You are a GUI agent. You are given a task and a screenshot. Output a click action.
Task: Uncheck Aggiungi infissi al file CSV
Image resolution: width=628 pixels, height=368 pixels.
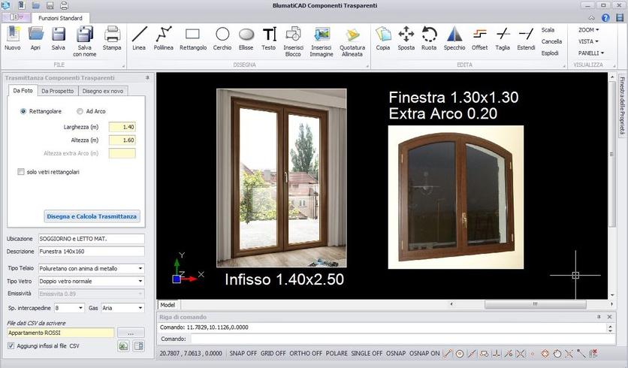point(11,345)
